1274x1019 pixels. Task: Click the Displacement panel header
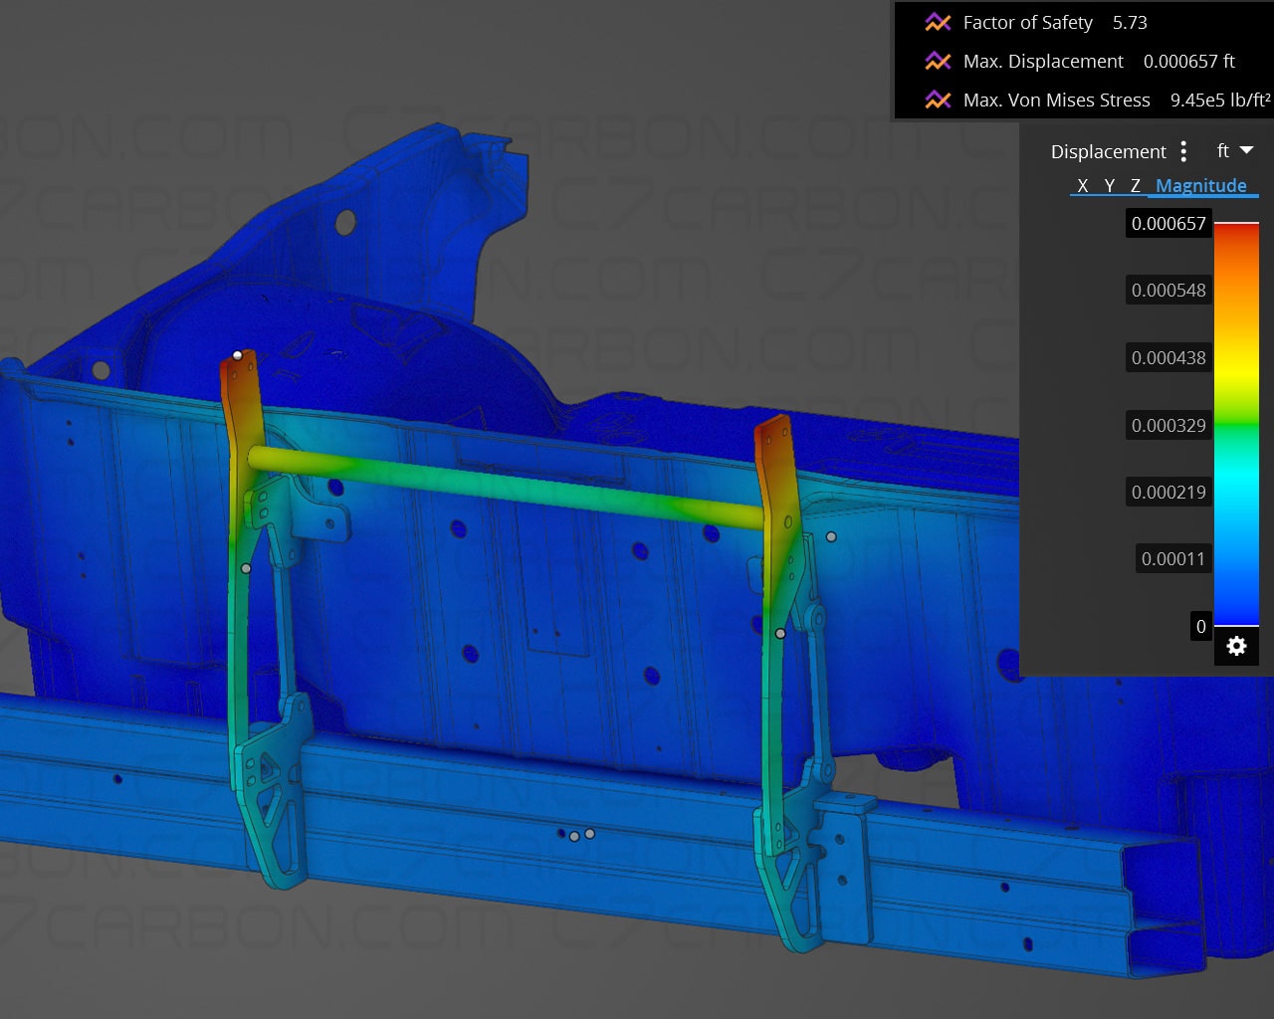coord(1108,151)
